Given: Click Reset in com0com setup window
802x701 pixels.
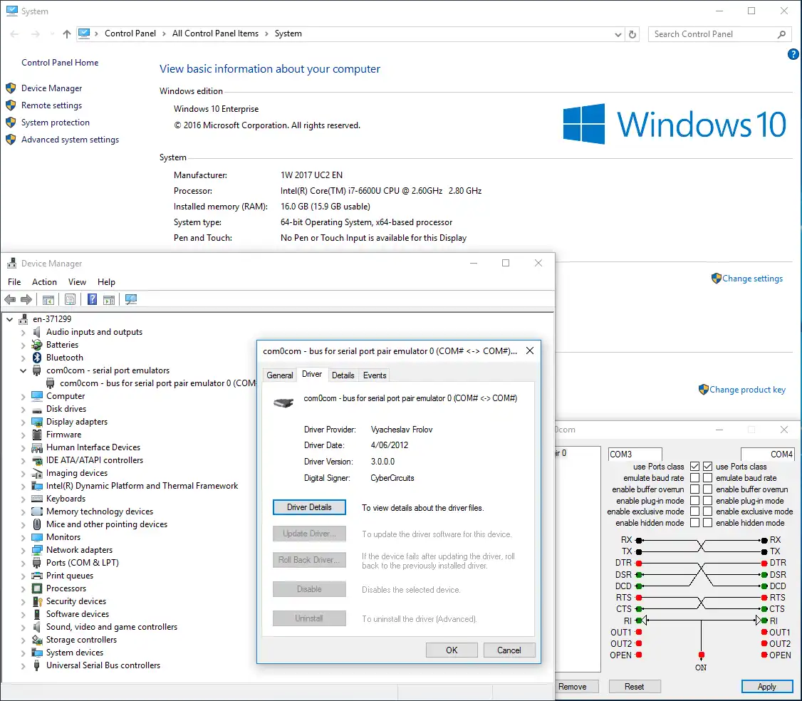Looking at the screenshot, I should 634,687.
